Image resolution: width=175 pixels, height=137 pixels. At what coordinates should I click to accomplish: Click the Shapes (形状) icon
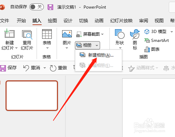pyautogui.click(x=120, y=34)
